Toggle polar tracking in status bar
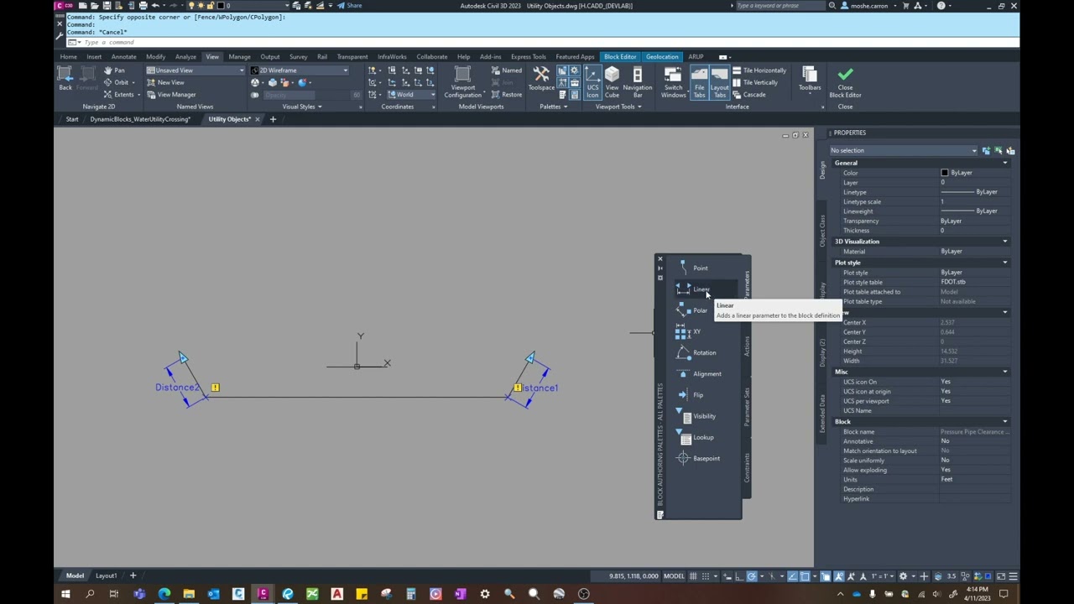The image size is (1074, 604). click(751, 576)
